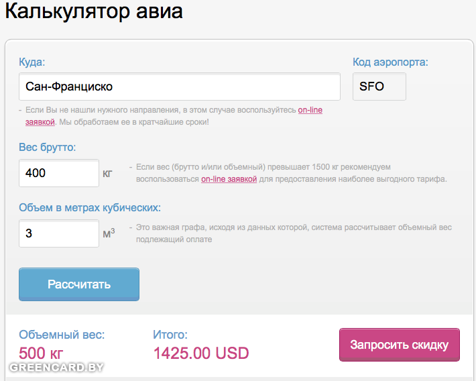Open on-line заявкой link in weight hint

pos(229,179)
